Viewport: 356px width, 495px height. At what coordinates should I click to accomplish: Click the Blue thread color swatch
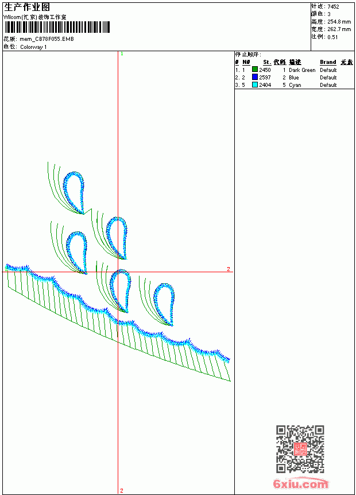coord(255,77)
